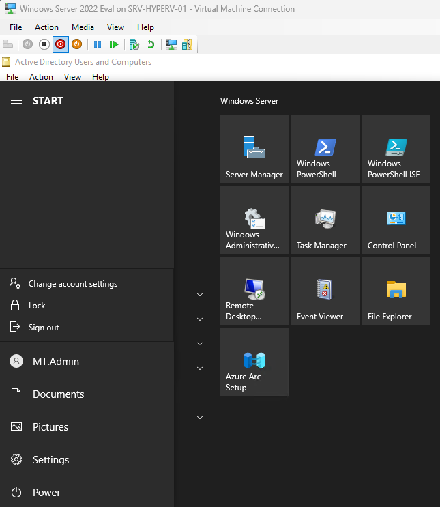Image resolution: width=440 pixels, height=507 pixels.
Task: Click the Enhanced Session monitor icon
Action: 171,44
